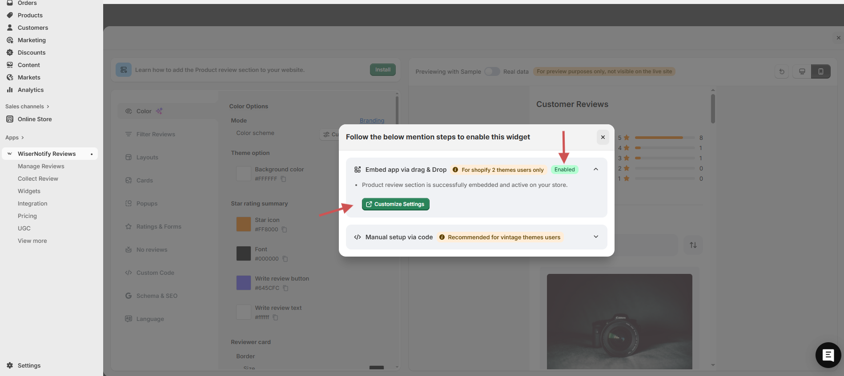This screenshot has width=844, height=376.
Task: Collapse the WiserNotify Reviews app menu
Action: 10,154
